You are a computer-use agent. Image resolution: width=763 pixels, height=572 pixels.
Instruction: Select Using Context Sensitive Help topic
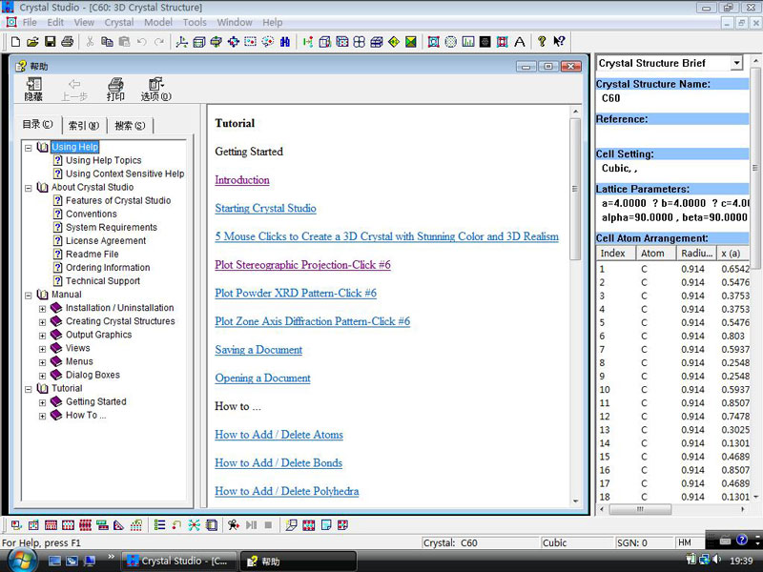125,174
